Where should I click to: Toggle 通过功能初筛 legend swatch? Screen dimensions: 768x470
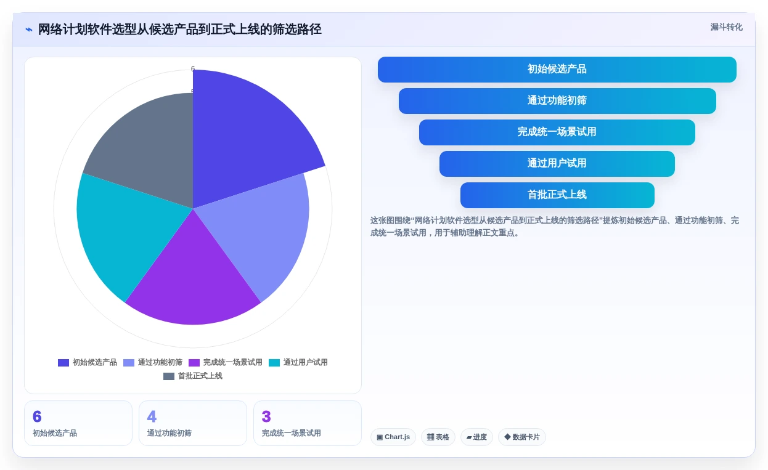[x=129, y=363]
